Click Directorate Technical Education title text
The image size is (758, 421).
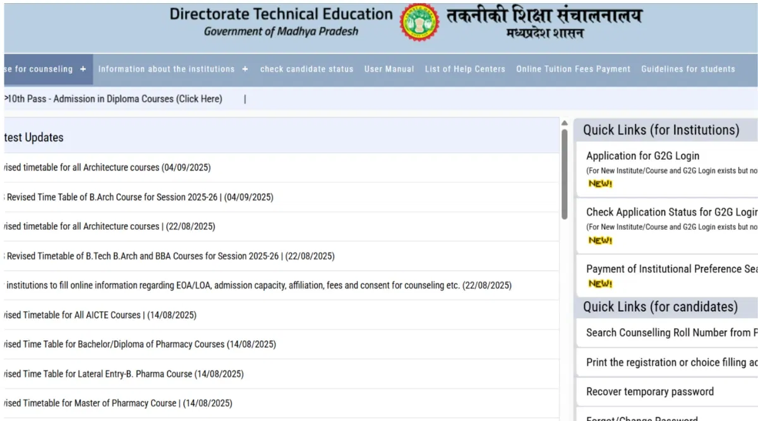coord(281,14)
